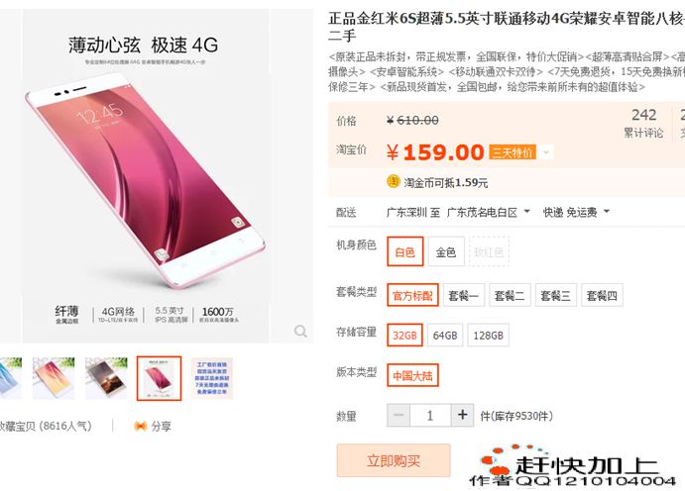Select 套餐三 package type
The width and height of the screenshot is (685, 491).
(556, 295)
